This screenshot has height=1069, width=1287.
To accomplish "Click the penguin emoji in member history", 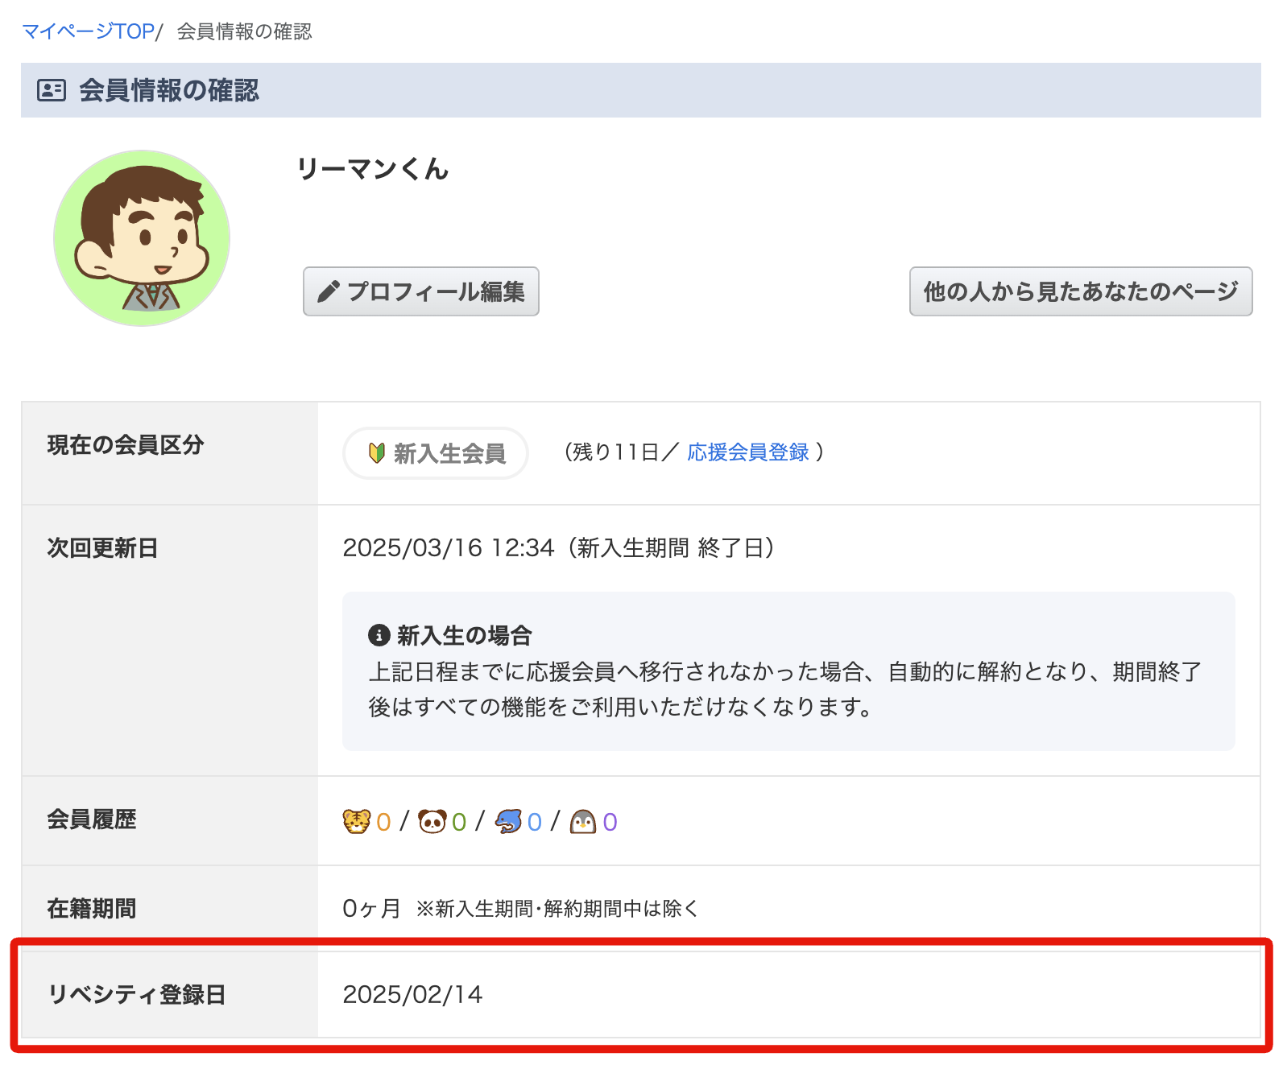I will point(583,821).
